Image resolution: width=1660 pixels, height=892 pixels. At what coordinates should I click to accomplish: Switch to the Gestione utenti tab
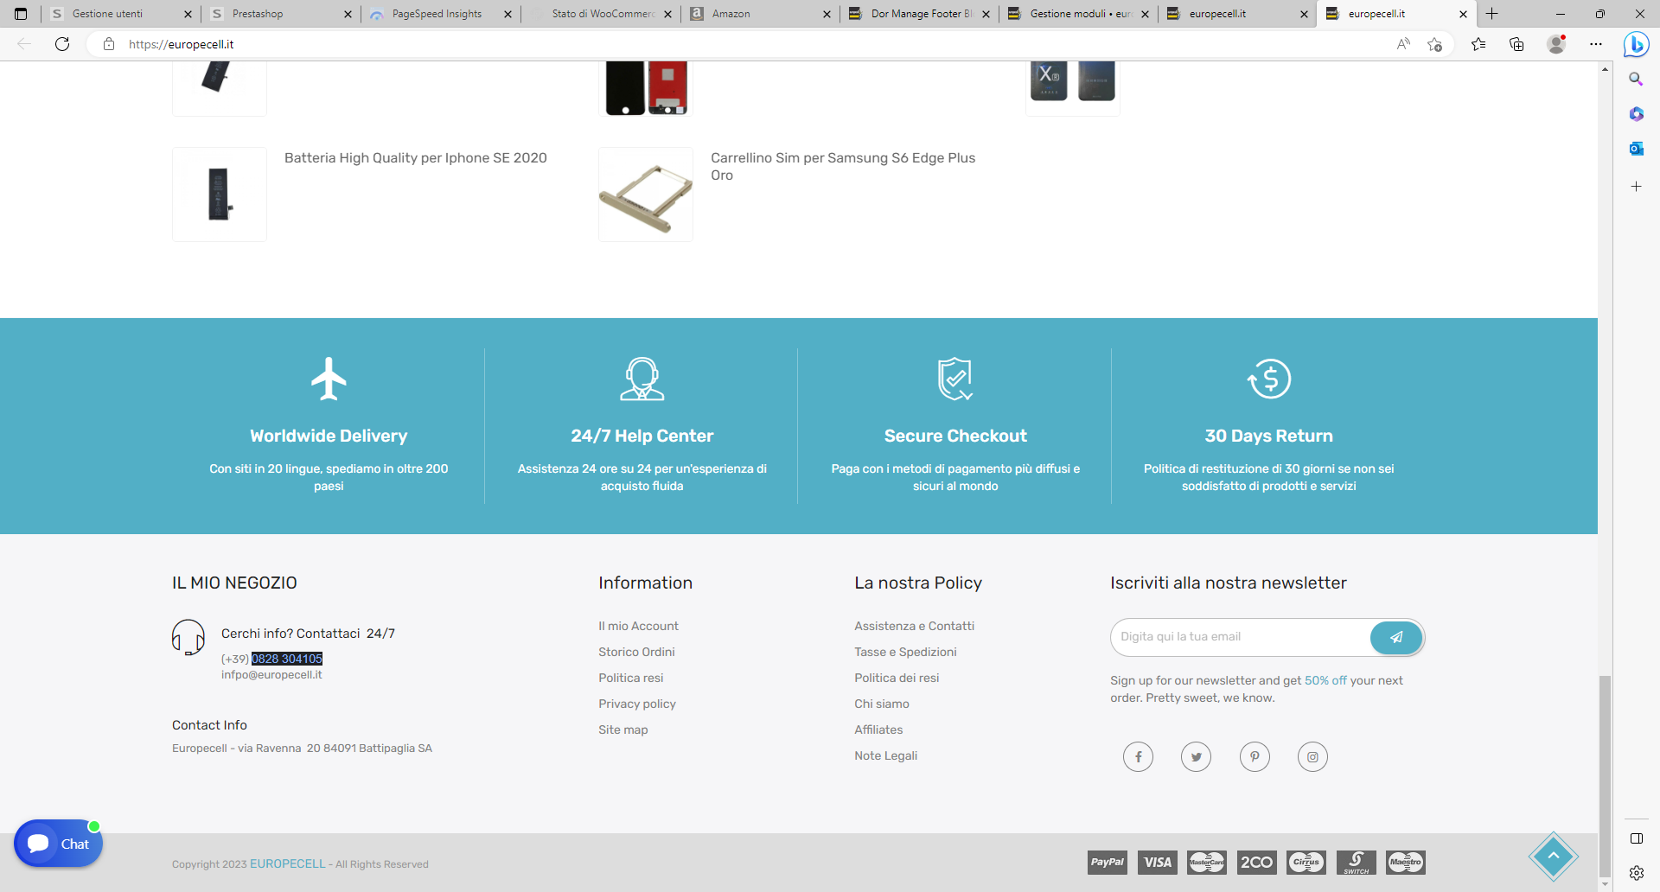pyautogui.click(x=121, y=14)
